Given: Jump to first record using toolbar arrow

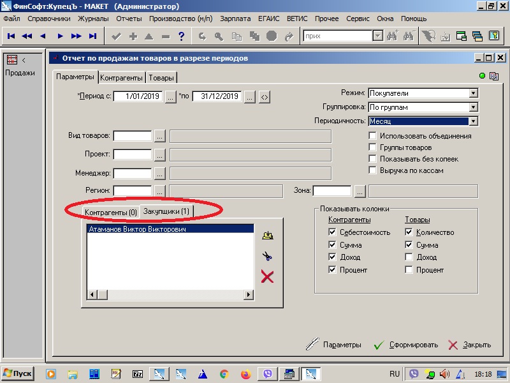Looking at the screenshot, I should tap(11, 36).
